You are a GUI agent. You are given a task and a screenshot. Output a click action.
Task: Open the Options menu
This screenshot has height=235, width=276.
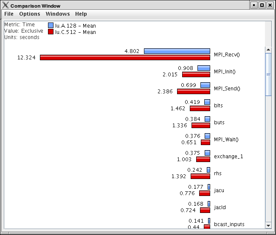pos(30,14)
